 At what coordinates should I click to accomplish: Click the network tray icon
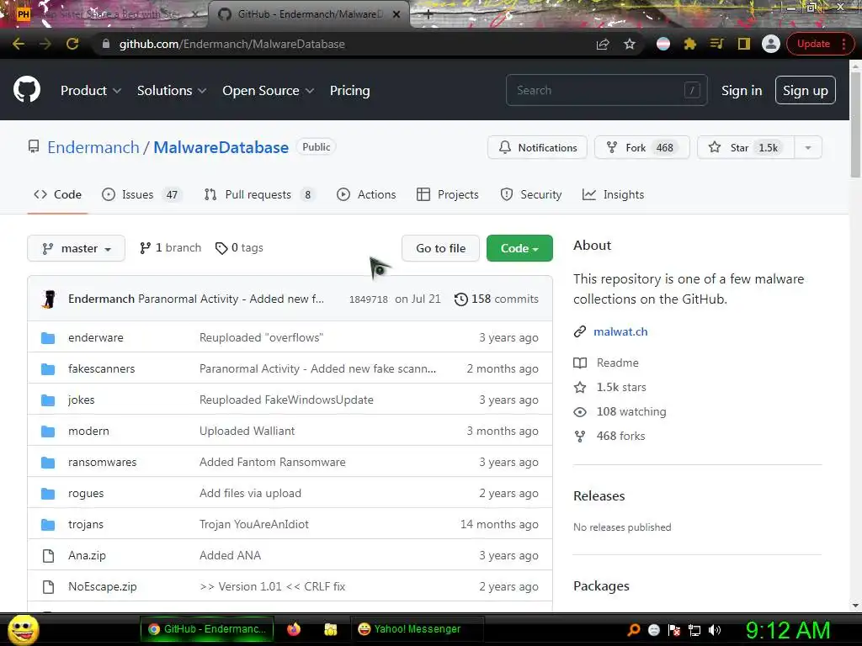coord(694,630)
